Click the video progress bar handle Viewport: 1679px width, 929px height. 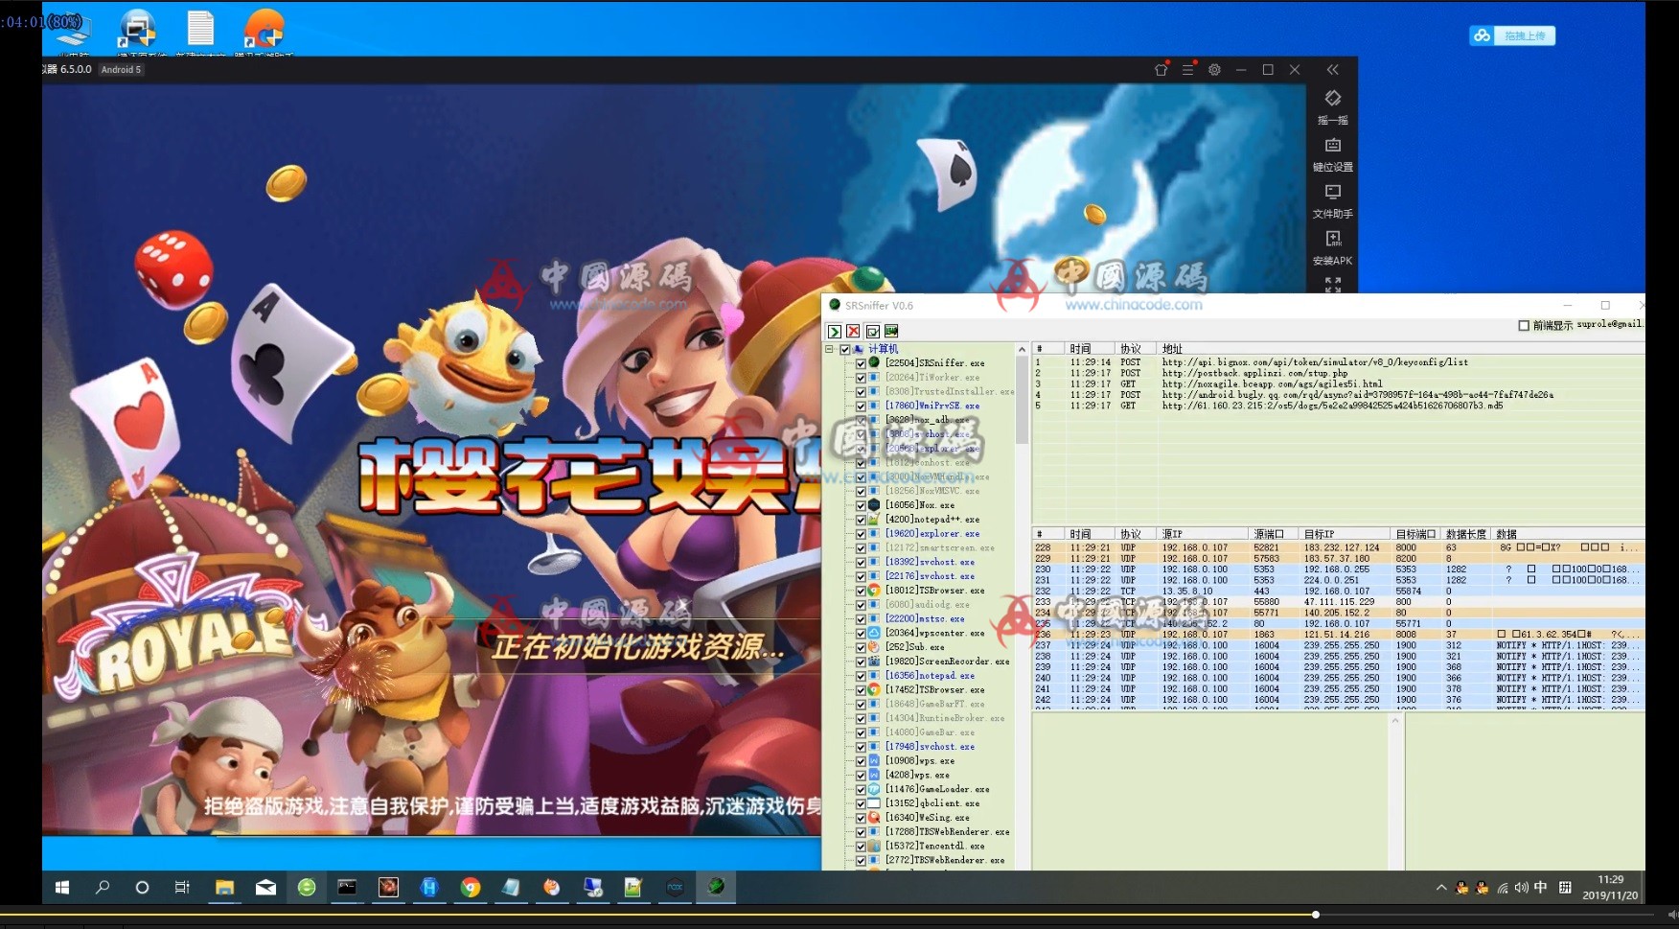1316,915
